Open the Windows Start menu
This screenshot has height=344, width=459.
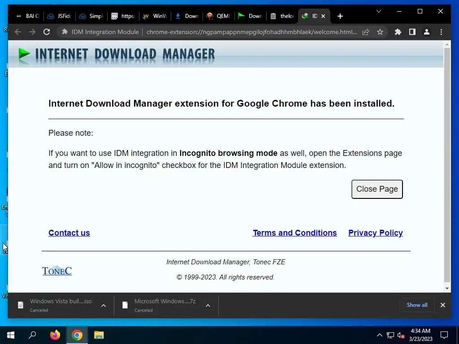click(11, 335)
